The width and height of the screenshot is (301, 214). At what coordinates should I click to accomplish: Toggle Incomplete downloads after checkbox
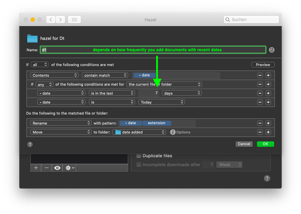point(139,165)
